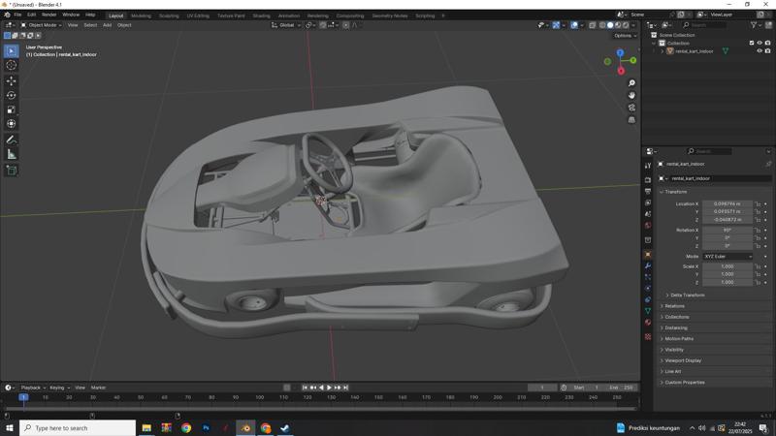This screenshot has height=436, width=776.
Task: Open the viewport Options popover
Action: tap(624, 36)
